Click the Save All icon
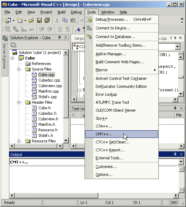186x207 pixels. click(47, 20)
